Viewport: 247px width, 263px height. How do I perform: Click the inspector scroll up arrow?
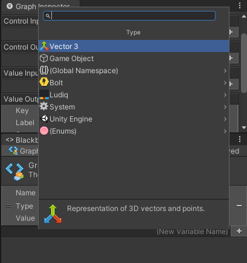244,16
